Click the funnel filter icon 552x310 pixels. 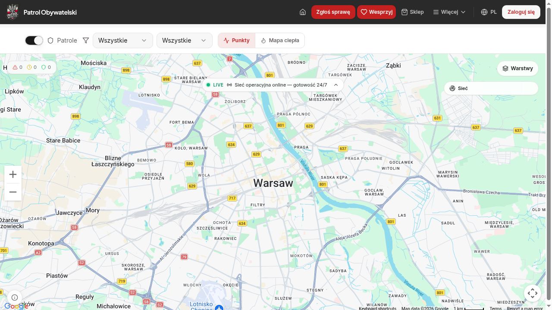coord(86,40)
